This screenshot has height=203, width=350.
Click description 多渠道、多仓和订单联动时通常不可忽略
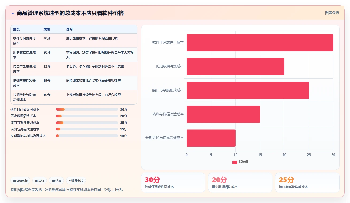point(95,67)
